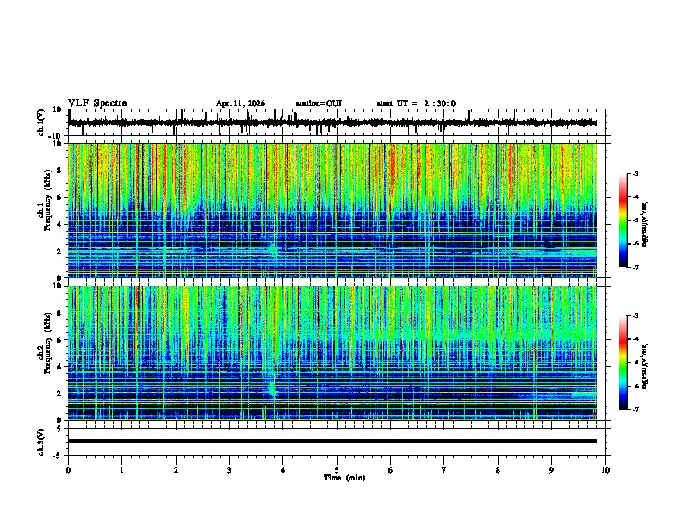The height and width of the screenshot is (527, 682).
Task: Click the ch.1 "Frequency (kHz)" axis label
Action: coord(47,200)
